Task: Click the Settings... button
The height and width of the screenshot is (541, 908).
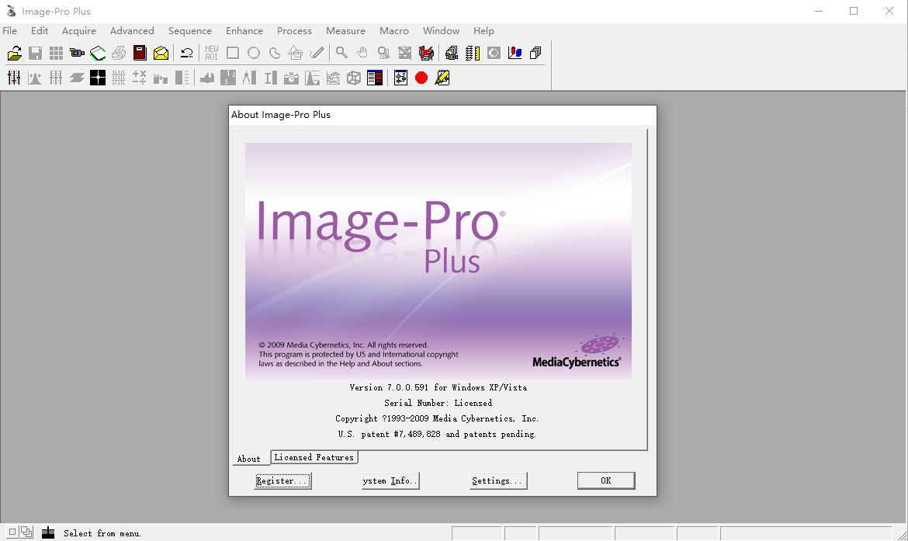Action: click(x=498, y=480)
